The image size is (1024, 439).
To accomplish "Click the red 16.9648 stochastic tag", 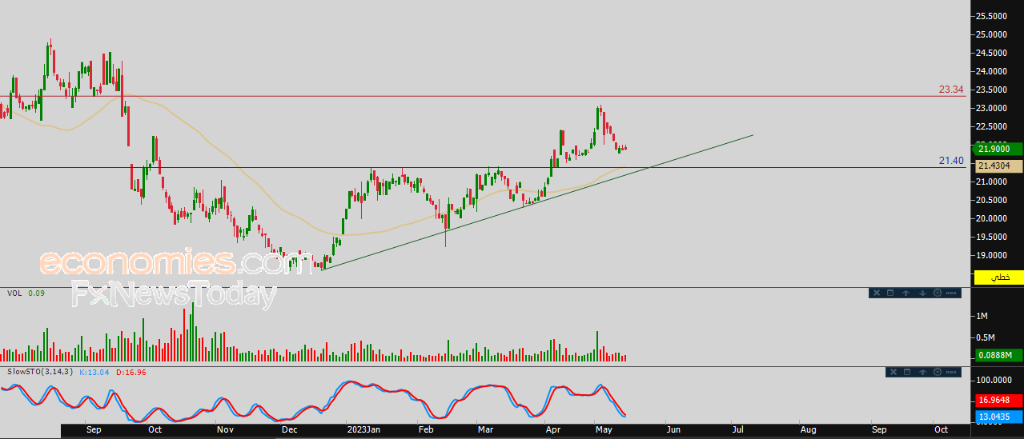I will [998, 400].
